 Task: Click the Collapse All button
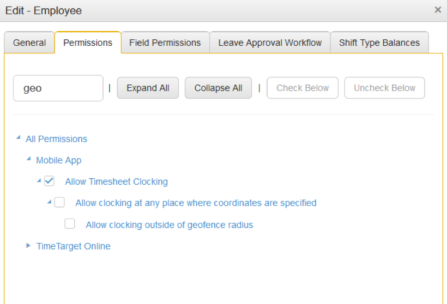point(219,88)
